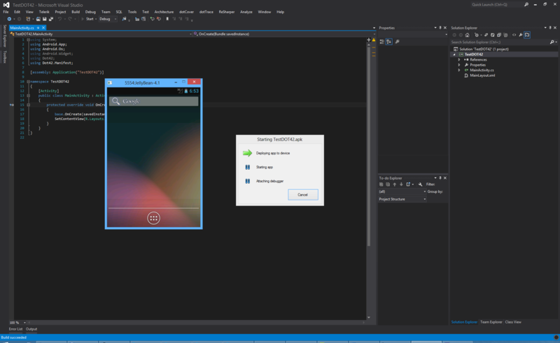
Task: Expand the References node in Solution Explorer
Action: pyautogui.click(x=459, y=59)
